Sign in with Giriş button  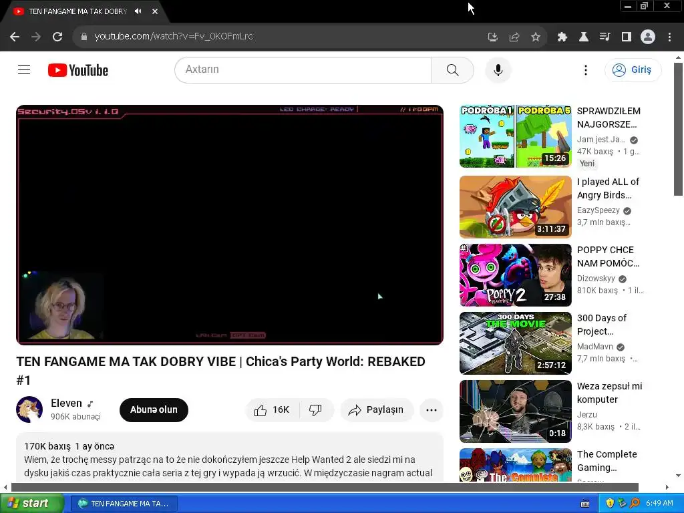633,69
